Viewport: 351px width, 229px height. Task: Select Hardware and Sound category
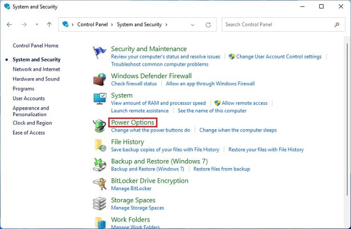pos(36,79)
